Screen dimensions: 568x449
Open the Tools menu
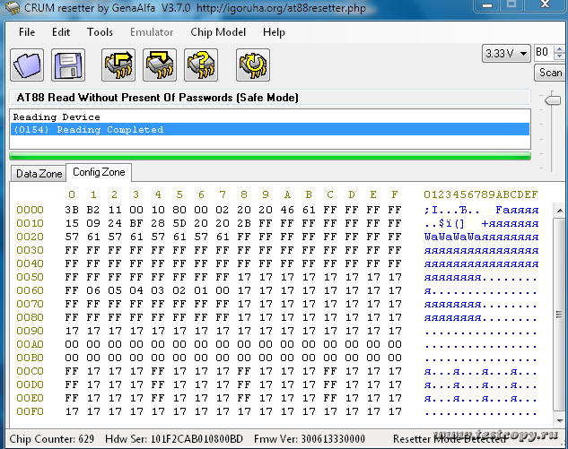pos(100,32)
